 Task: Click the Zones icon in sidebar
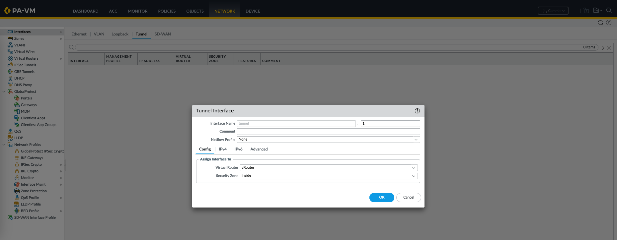(10, 38)
